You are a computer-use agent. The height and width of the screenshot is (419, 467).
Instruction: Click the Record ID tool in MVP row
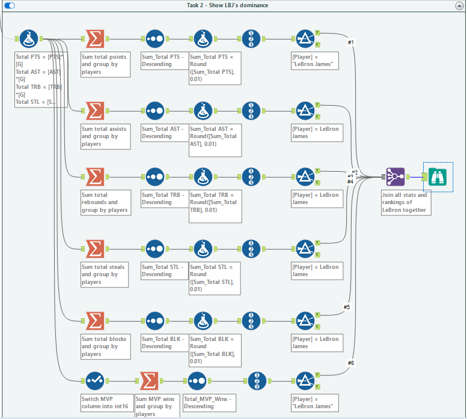pos(257,381)
